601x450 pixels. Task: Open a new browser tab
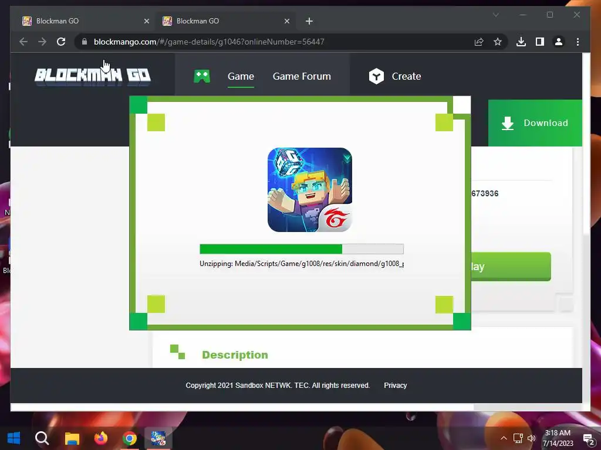[x=309, y=21]
